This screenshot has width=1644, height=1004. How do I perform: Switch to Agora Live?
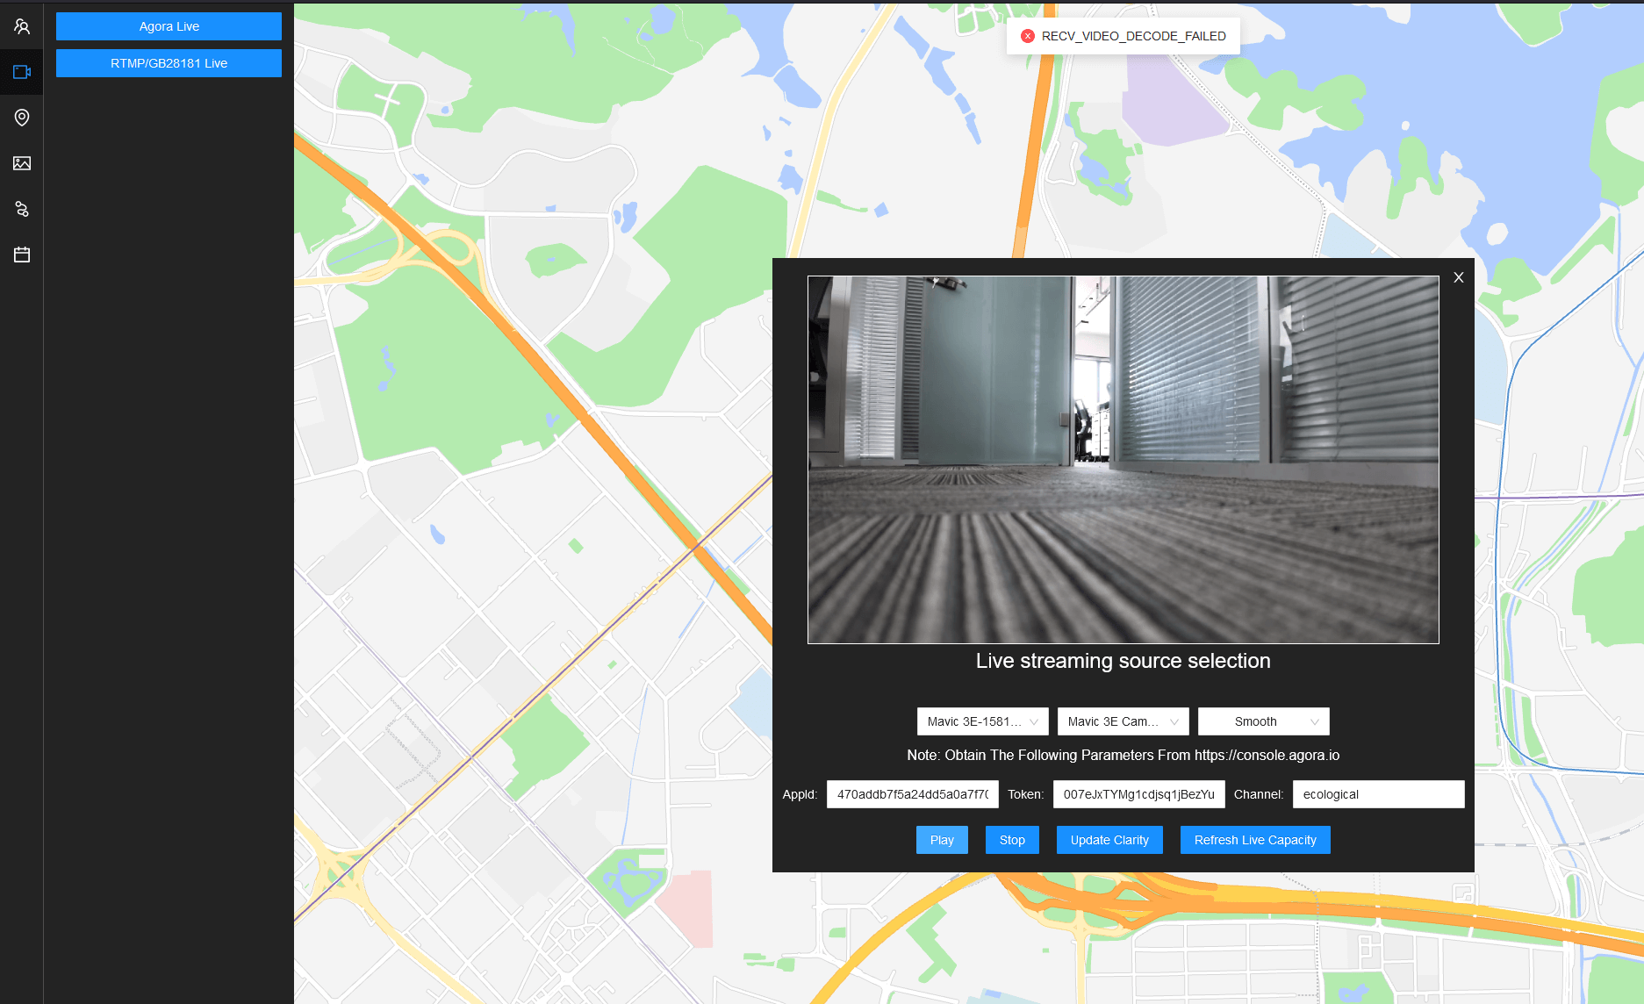pos(169,26)
